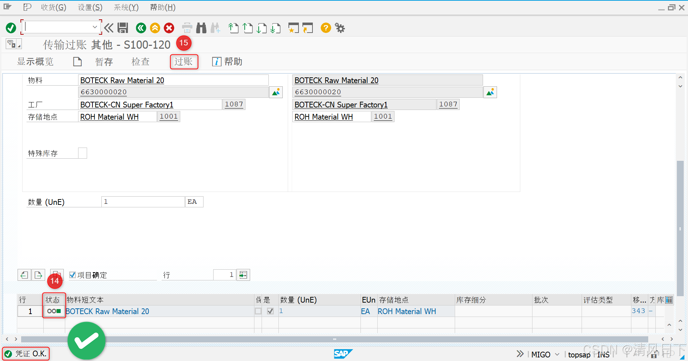Click the EA unit field
Screen dimensions: 688x361
[x=194, y=202]
